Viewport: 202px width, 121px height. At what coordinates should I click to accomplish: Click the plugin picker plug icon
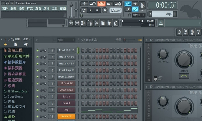click(109, 23)
